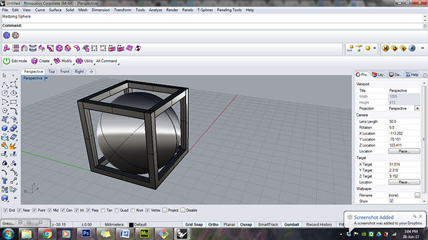
Task: Toggle the Vertex osnap checkbox
Action: click(147, 210)
